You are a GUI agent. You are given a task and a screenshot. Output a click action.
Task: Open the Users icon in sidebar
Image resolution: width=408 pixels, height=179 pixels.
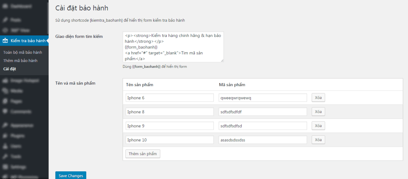click(5, 146)
